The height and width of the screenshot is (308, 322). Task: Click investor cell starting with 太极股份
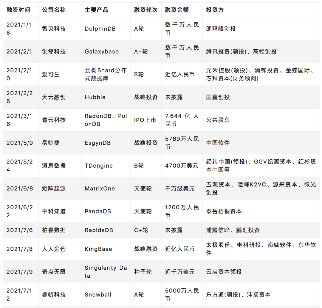point(261,249)
